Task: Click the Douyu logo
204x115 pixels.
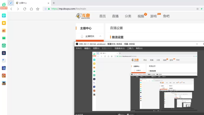Action: point(83,16)
